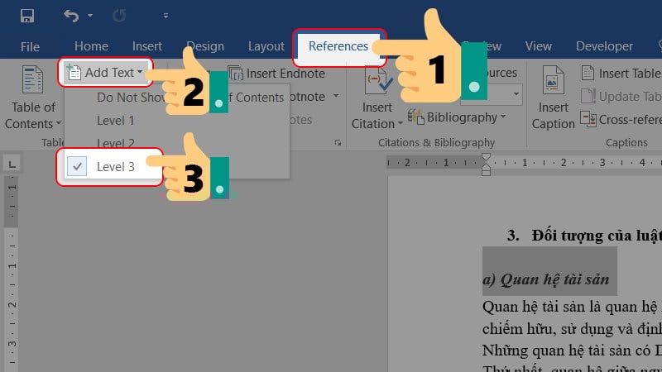The height and width of the screenshot is (372, 662).
Task: Expand Insert Citation dropdown arrow
Action: 400,124
